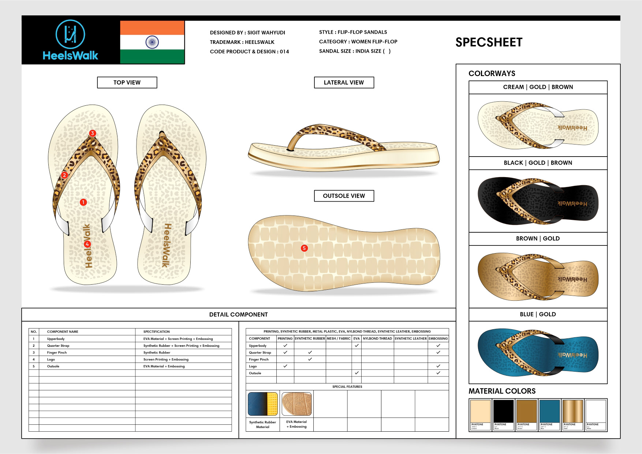Click "STYLE : FLIP-FLOP SANDALS" text
This screenshot has height=454, width=642.
(x=353, y=32)
